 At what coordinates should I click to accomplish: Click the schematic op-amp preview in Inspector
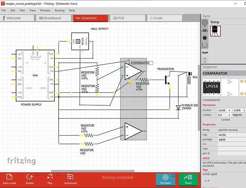pyautogui.click(x=230, y=87)
